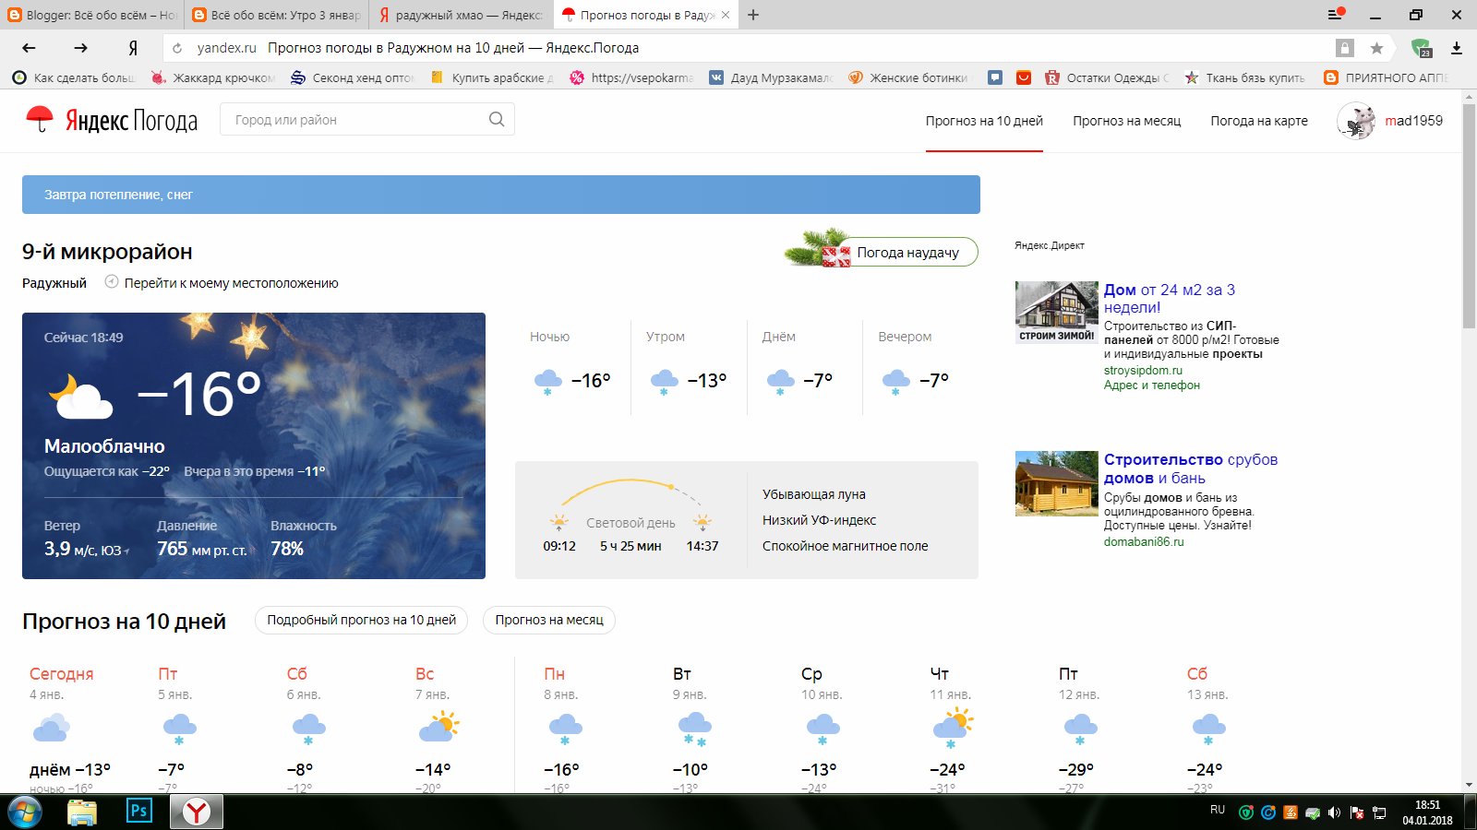The image size is (1477, 830).
Task: Click the padlock security icon in address bar
Action: pos(1345,48)
